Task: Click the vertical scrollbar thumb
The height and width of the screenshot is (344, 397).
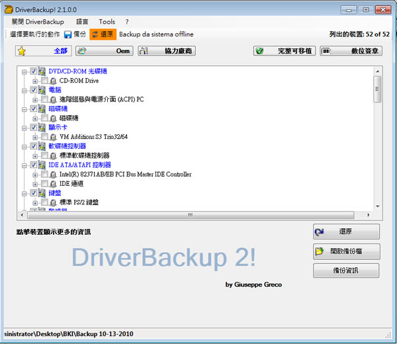Action: (x=377, y=89)
